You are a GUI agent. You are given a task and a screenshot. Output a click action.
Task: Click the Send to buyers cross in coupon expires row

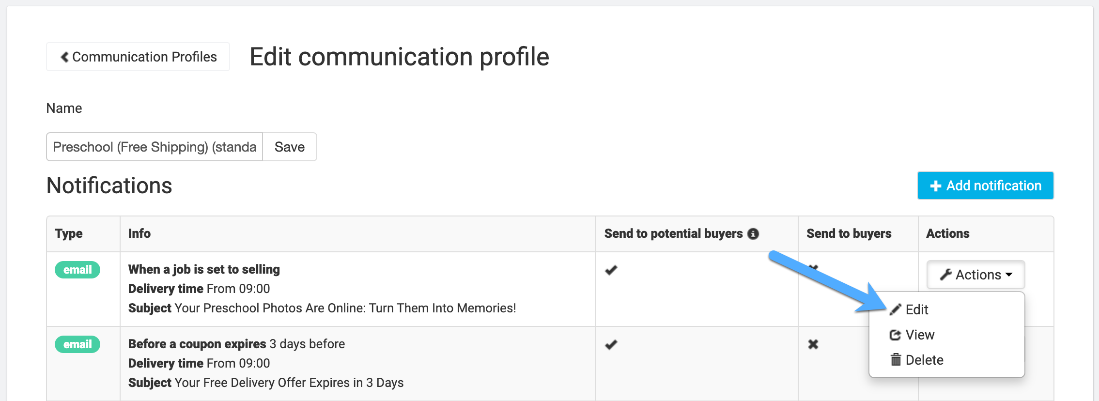tap(813, 344)
